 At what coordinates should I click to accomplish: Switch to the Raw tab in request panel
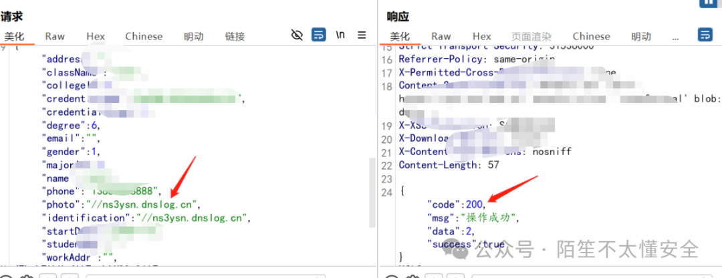click(x=55, y=36)
